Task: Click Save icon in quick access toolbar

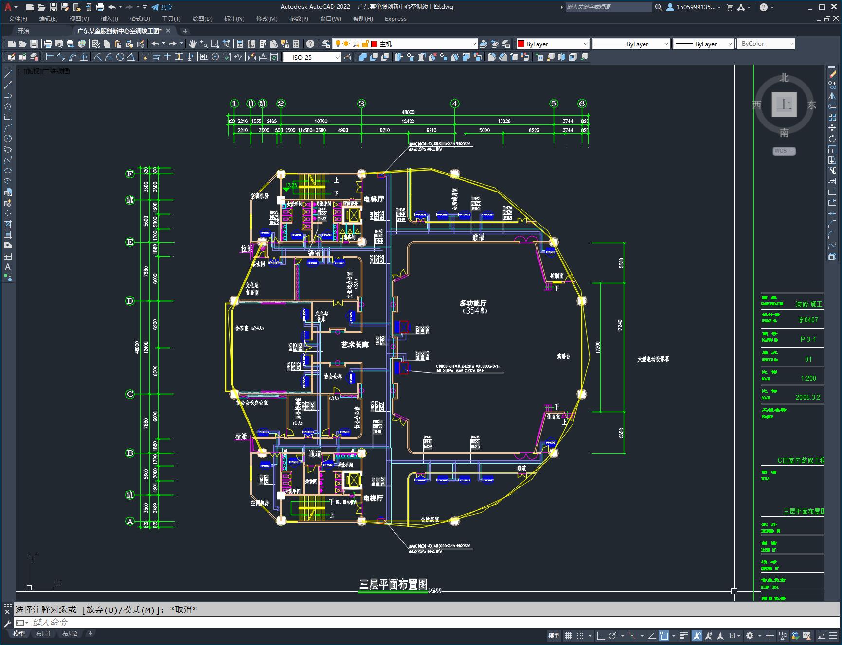Action: tap(54, 7)
